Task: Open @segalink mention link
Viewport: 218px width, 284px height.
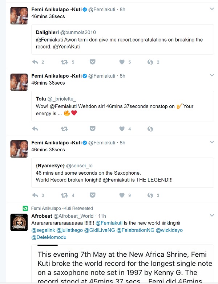Action: click(45, 230)
